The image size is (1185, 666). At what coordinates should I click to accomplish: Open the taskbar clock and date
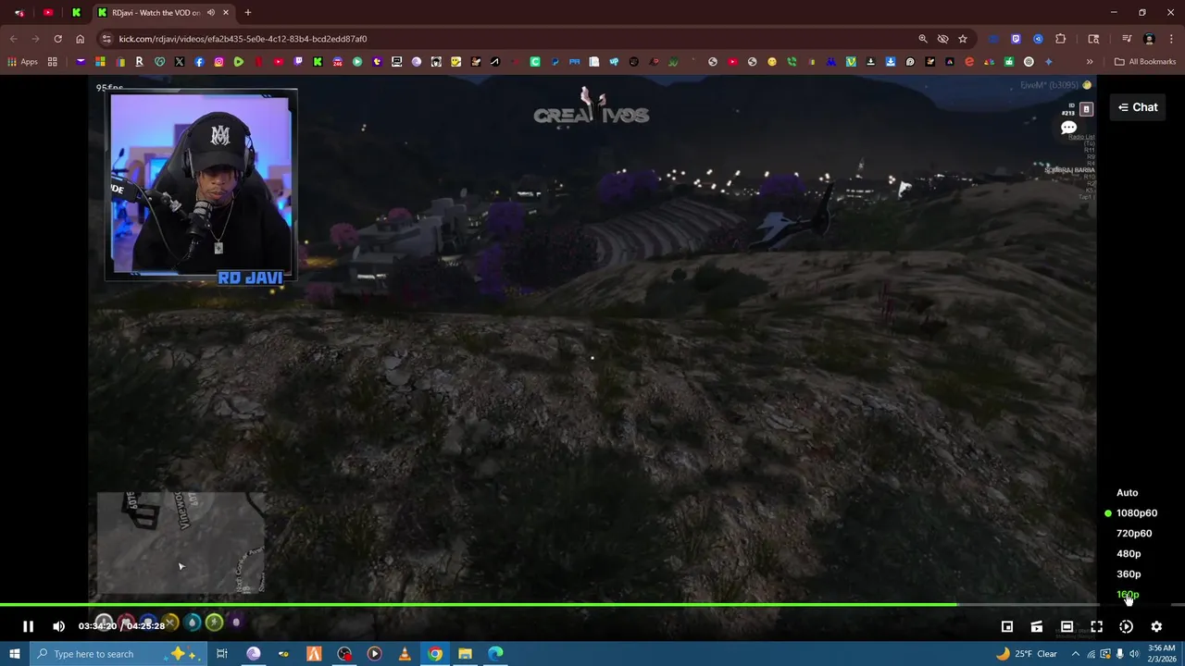click(1161, 654)
